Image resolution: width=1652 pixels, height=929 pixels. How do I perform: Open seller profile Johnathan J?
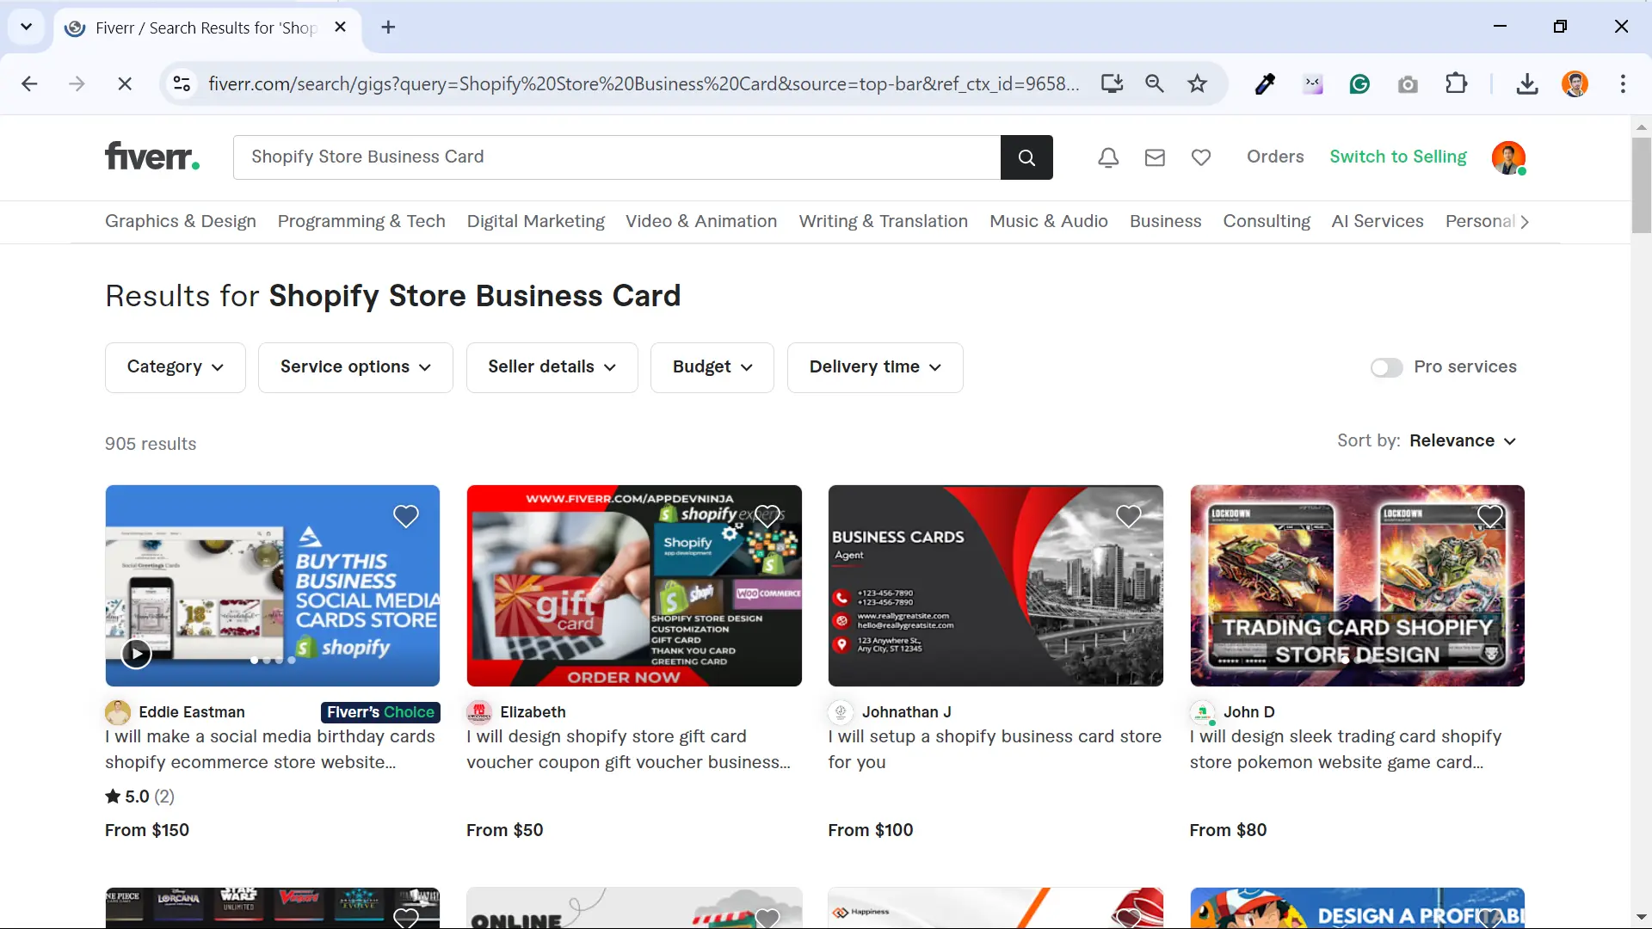click(906, 712)
